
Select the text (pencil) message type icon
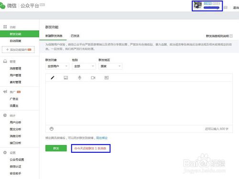click(x=53, y=78)
